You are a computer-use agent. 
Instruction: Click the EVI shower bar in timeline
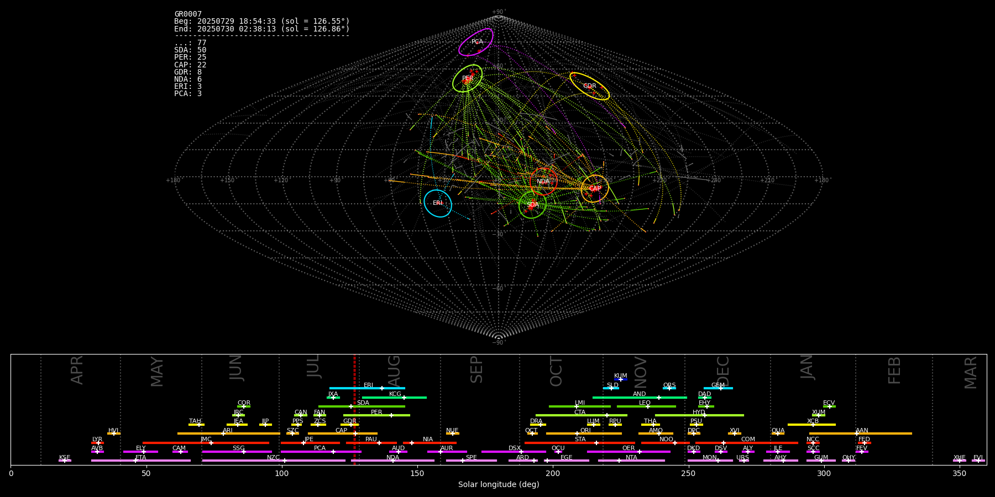click(978, 461)
